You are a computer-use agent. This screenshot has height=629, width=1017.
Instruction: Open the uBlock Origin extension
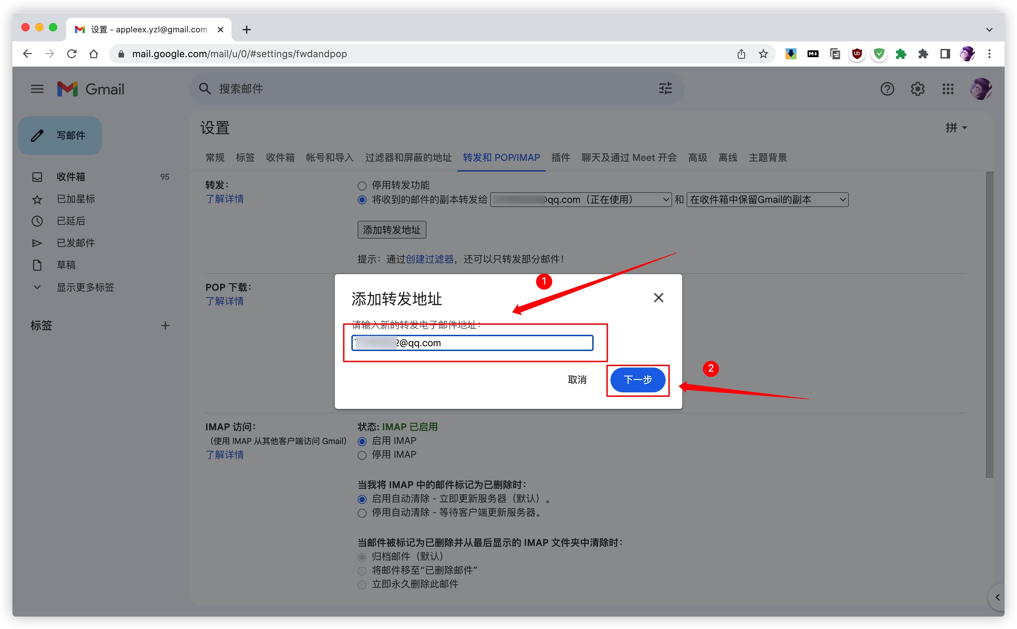(856, 54)
